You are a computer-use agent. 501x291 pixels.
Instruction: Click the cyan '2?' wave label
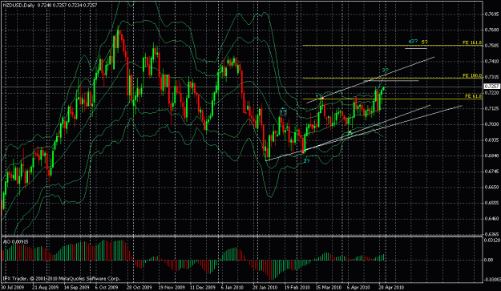tap(306, 161)
